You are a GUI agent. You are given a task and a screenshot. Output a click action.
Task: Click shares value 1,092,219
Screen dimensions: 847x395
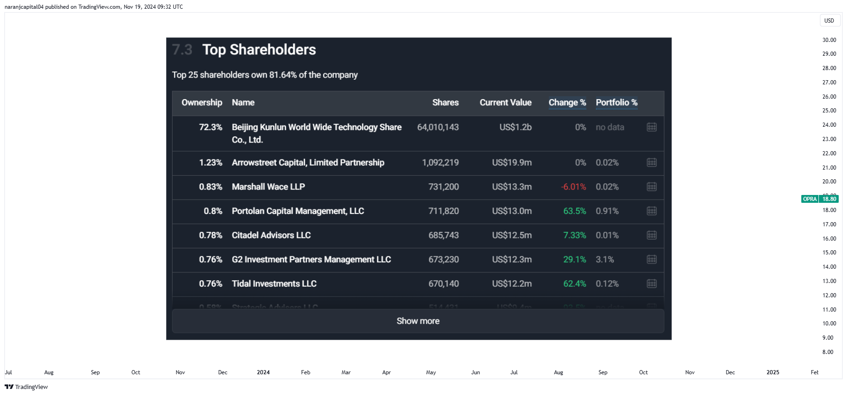[440, 163]
